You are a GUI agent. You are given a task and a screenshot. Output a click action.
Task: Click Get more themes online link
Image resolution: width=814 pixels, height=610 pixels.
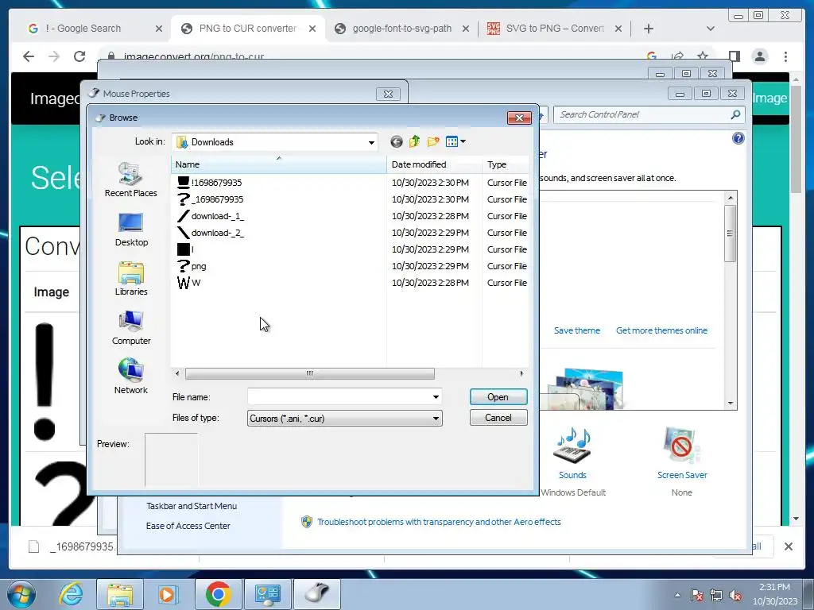tap(661, 330)
